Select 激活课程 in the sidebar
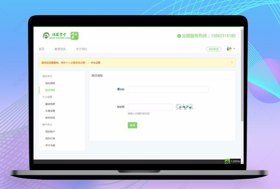Viewport: 280px width, 189px height. pos(50,90)
